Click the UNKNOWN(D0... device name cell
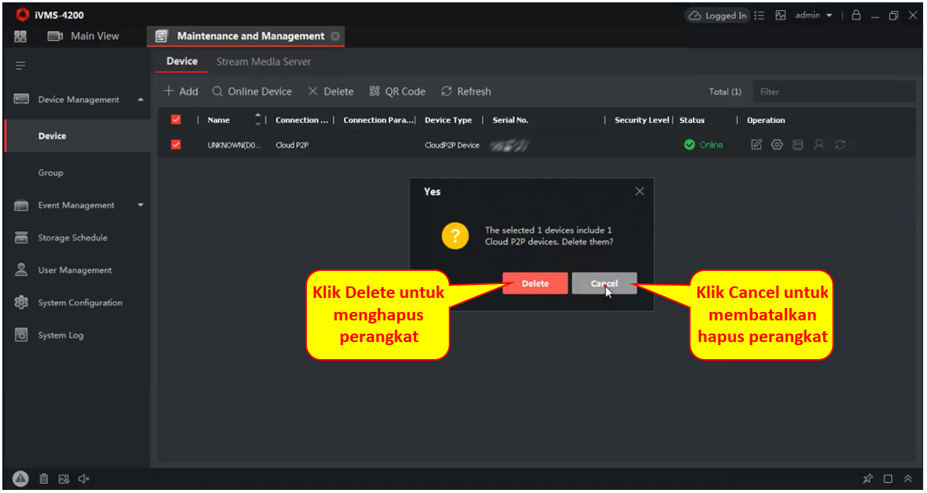Screen dimensions: 927x493 [x=234, y=145]
